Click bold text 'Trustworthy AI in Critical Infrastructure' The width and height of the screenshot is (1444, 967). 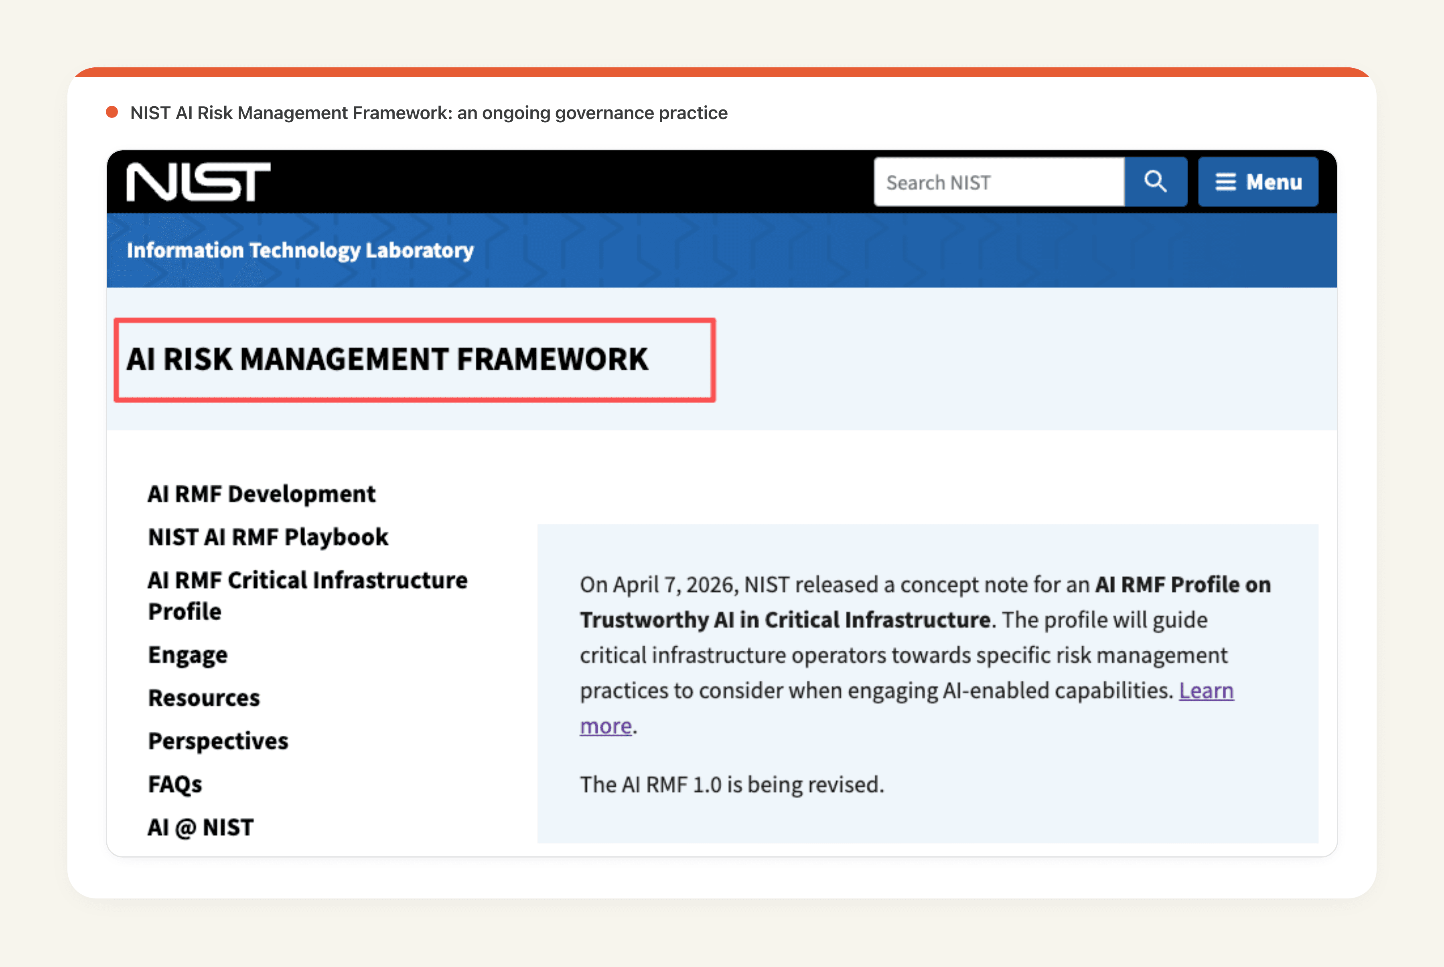[785, 620]
